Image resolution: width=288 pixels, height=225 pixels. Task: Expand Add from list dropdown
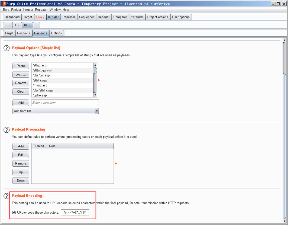(x=97, y=111)
